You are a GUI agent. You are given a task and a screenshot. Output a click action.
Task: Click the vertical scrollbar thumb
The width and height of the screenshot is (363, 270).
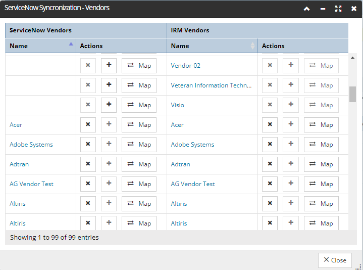[x=352, y=94]
